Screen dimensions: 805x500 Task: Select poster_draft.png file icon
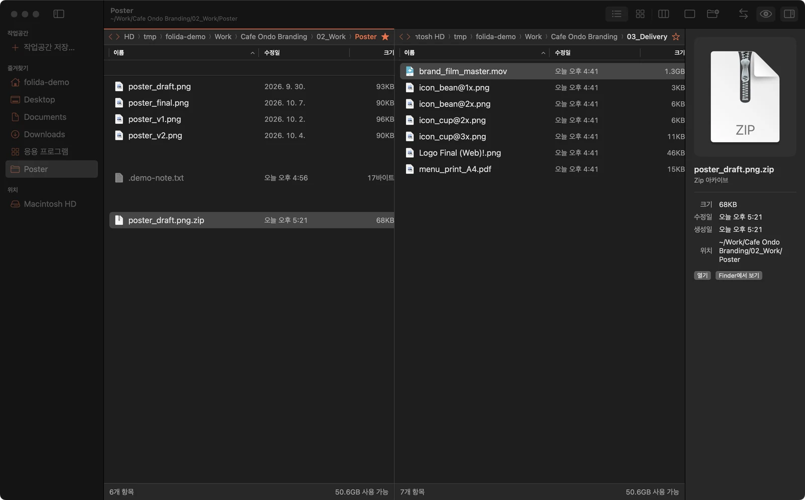click(x=119, y=86)
